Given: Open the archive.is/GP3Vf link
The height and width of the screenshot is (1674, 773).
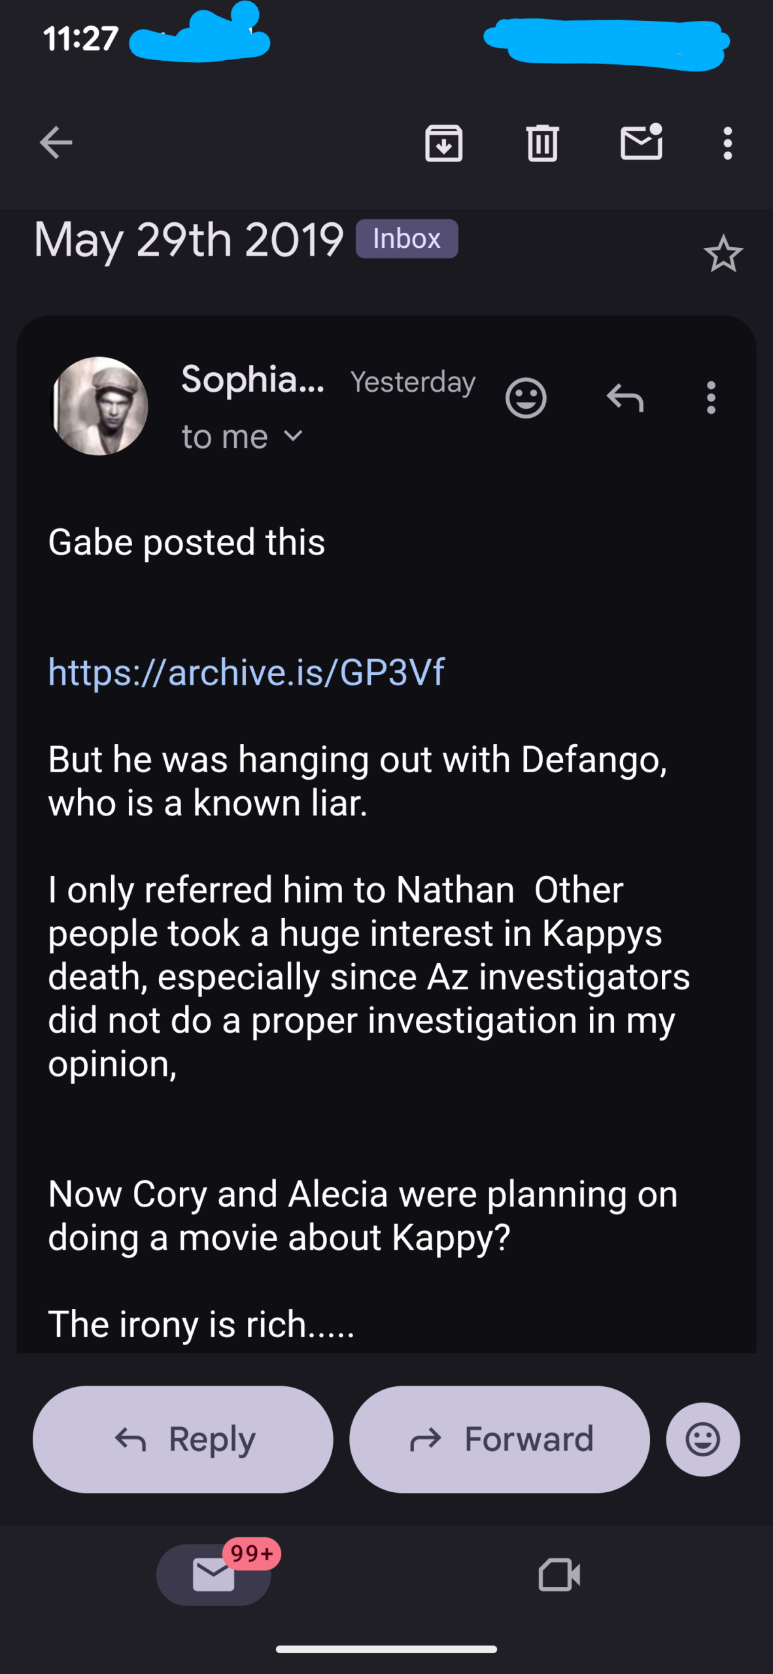Looking at the screenshot, I should coord(247,672).
